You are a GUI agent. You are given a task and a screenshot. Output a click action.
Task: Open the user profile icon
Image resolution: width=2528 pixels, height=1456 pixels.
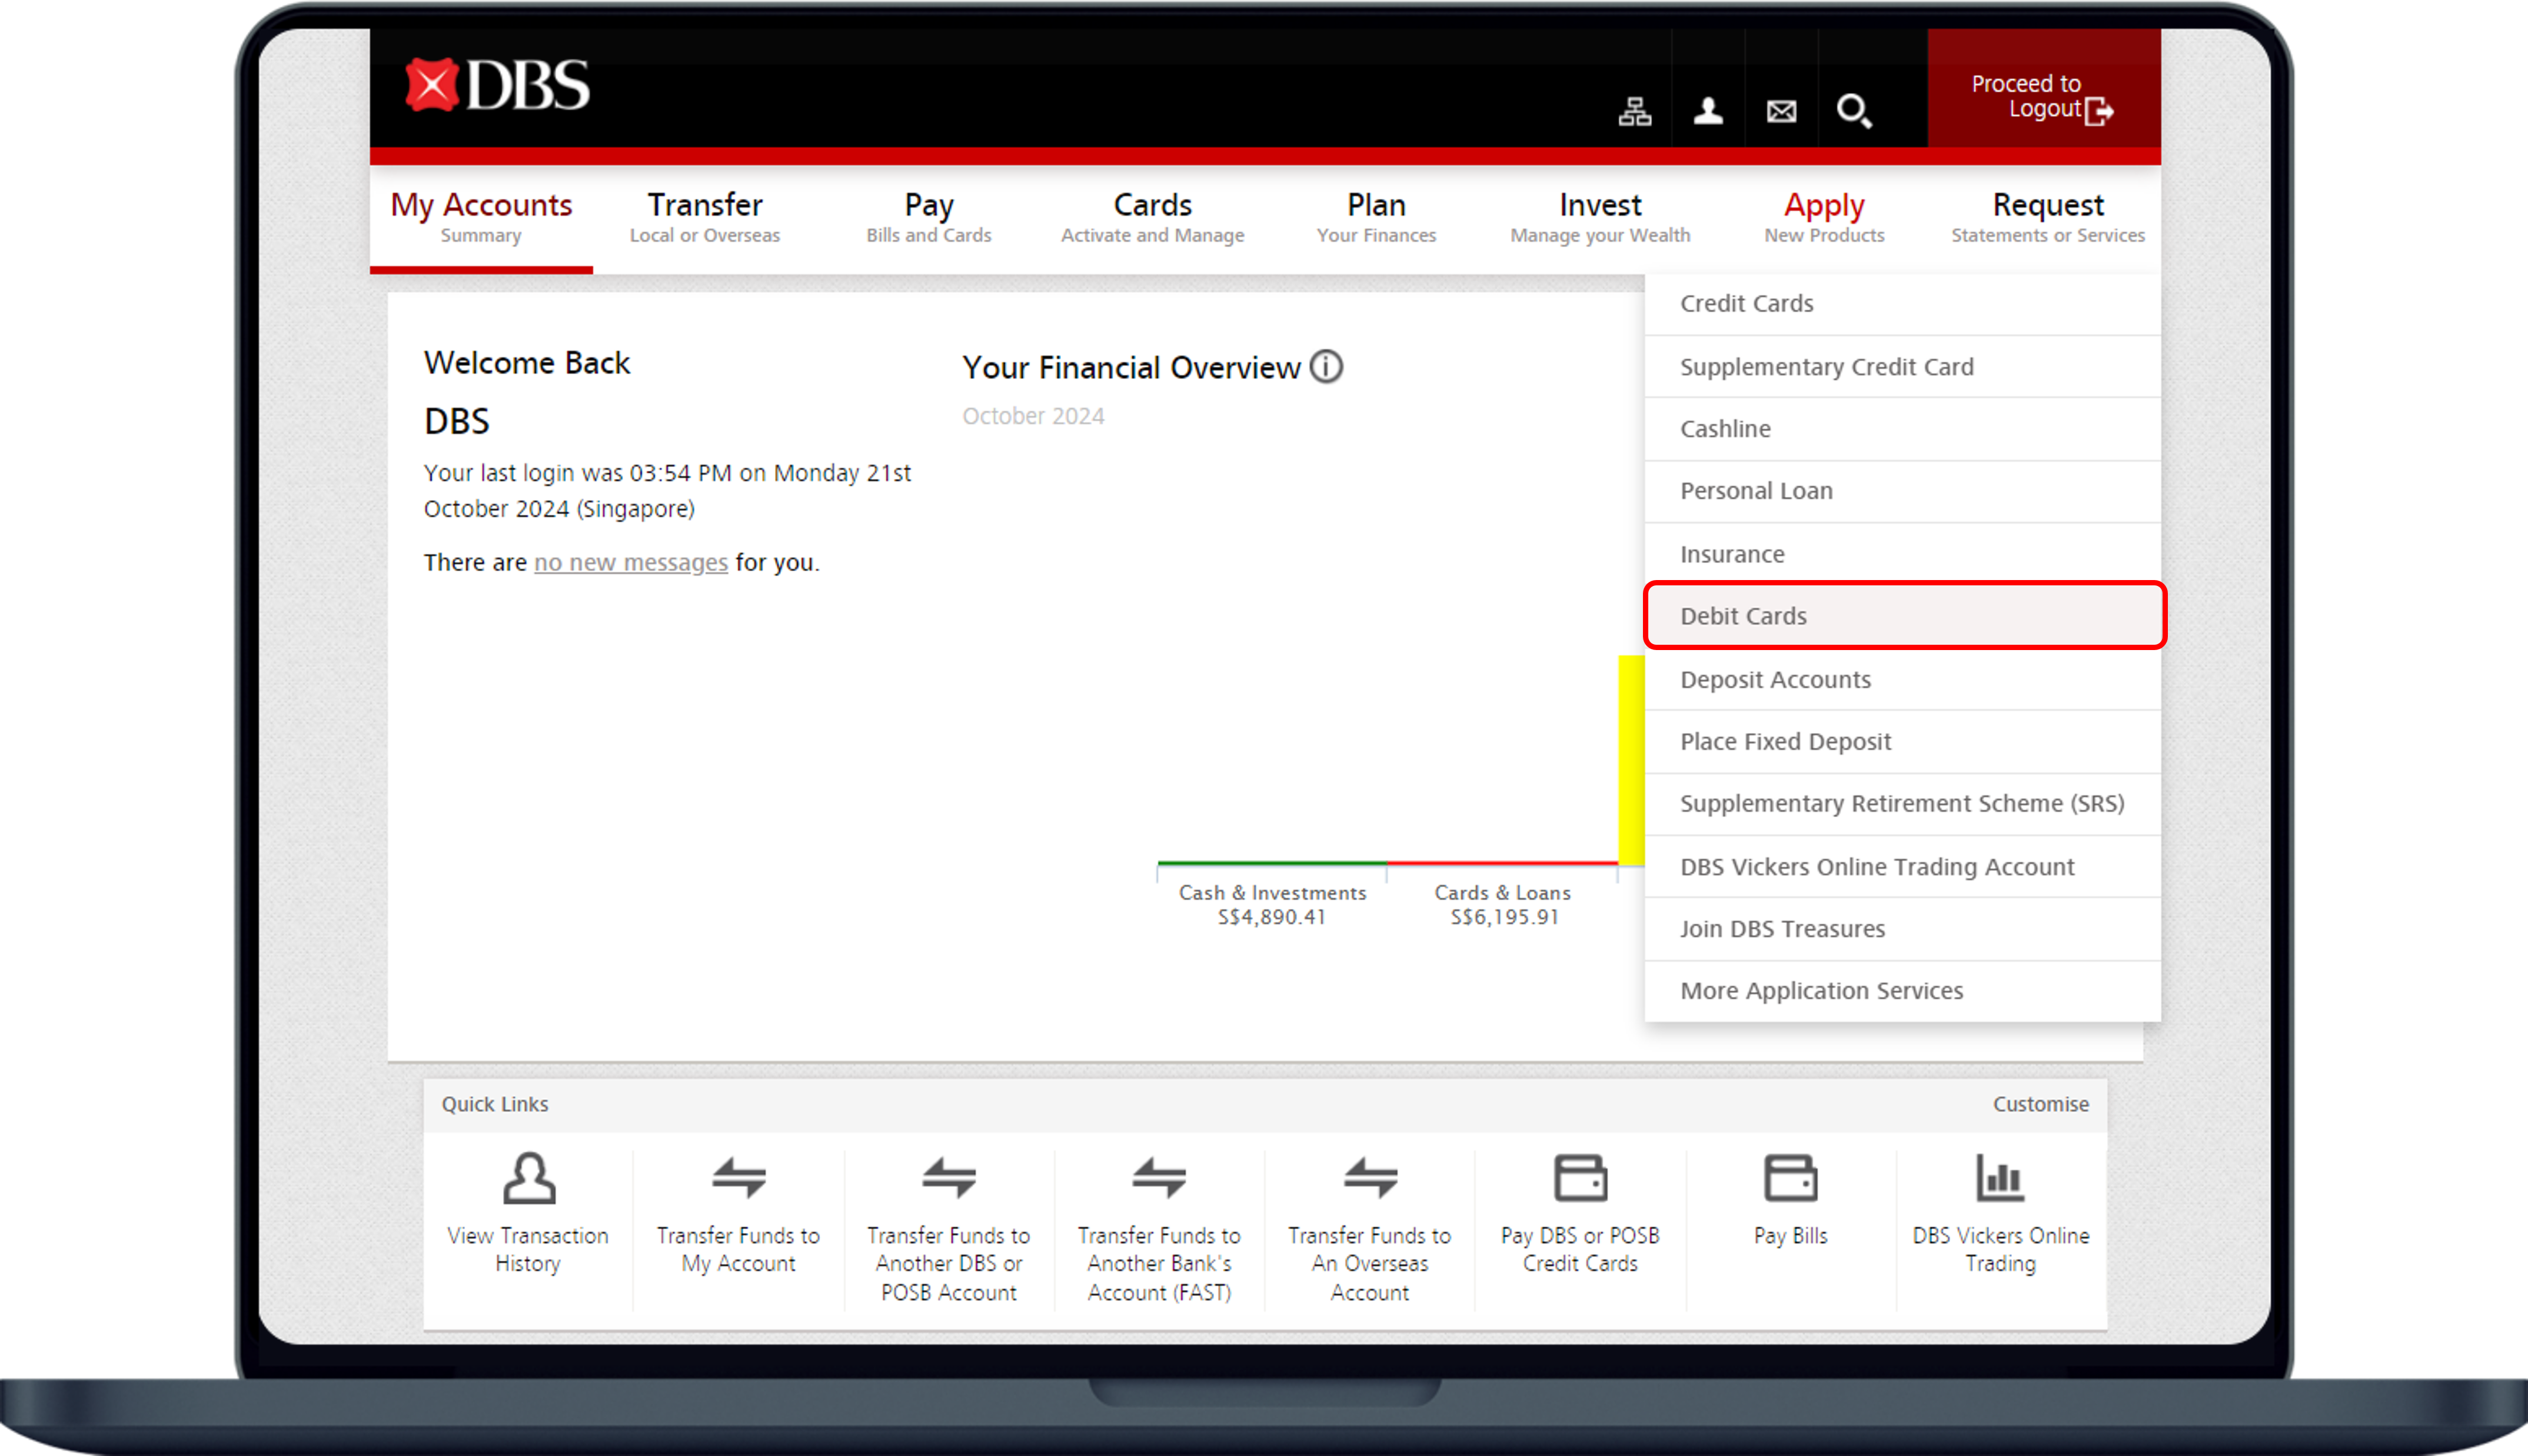click(x=1708, y=111)
